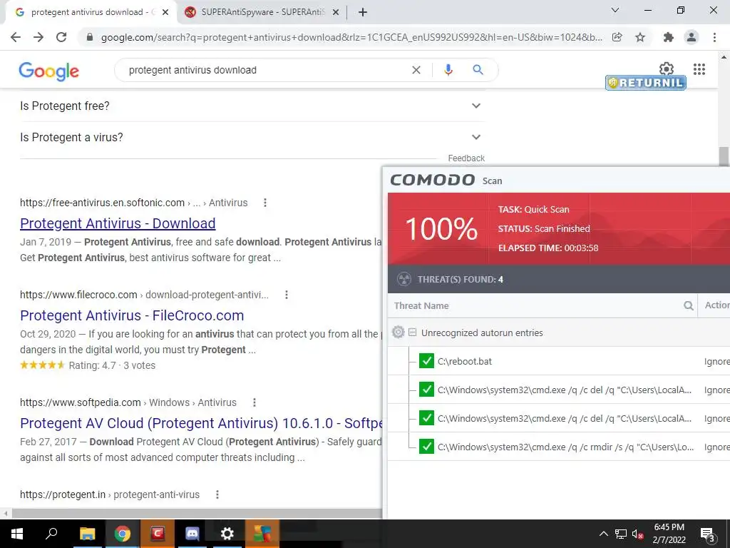
Task: Click Threat Name column header
Action: pyautogui.click(x=421, y=305)
